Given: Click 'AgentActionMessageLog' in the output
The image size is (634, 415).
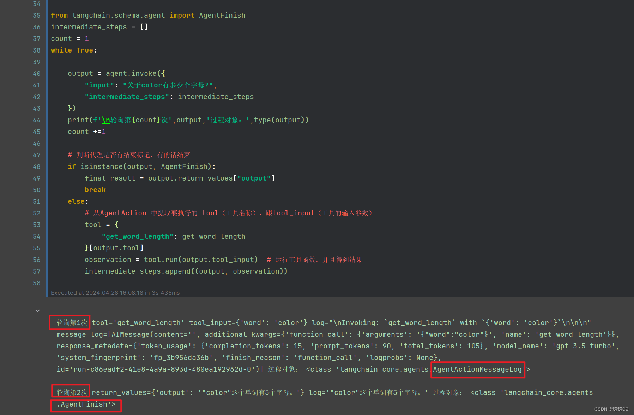Looking at the screenshot, I should click(477, 370).
